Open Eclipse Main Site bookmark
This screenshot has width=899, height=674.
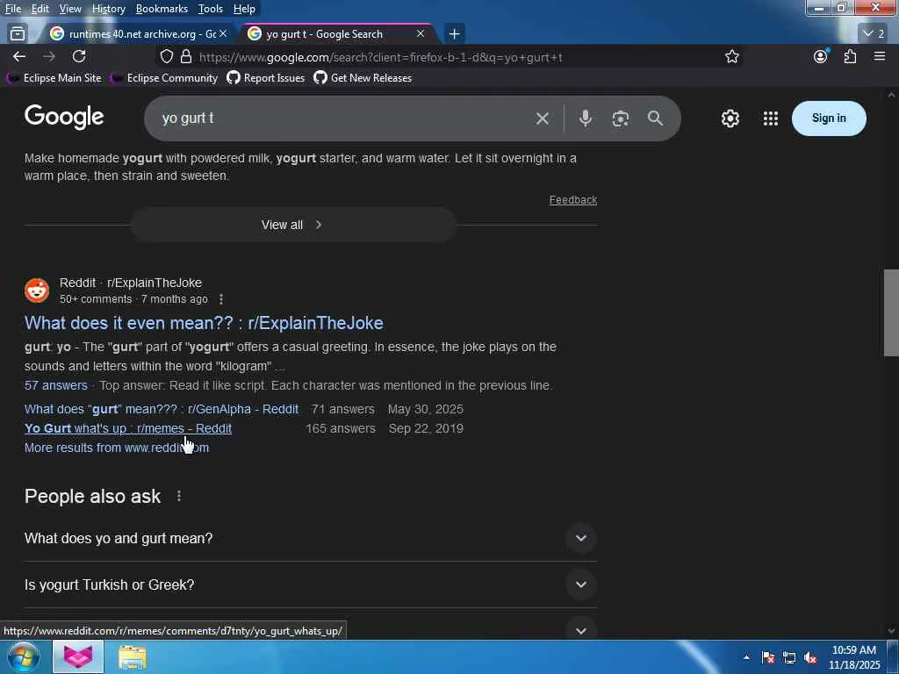click(54, 78)
